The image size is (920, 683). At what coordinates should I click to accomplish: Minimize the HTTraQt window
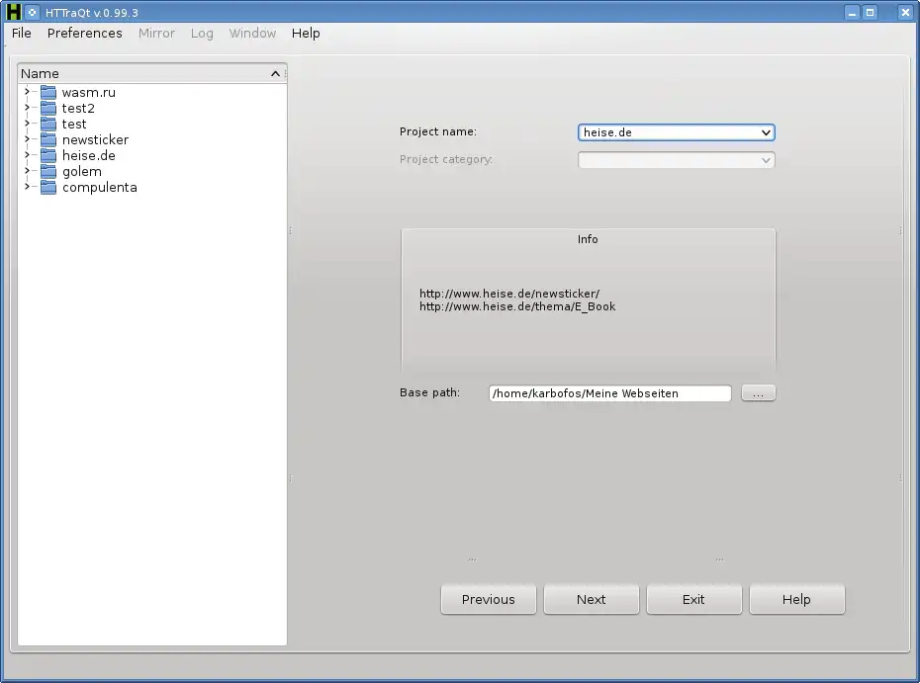853,12
